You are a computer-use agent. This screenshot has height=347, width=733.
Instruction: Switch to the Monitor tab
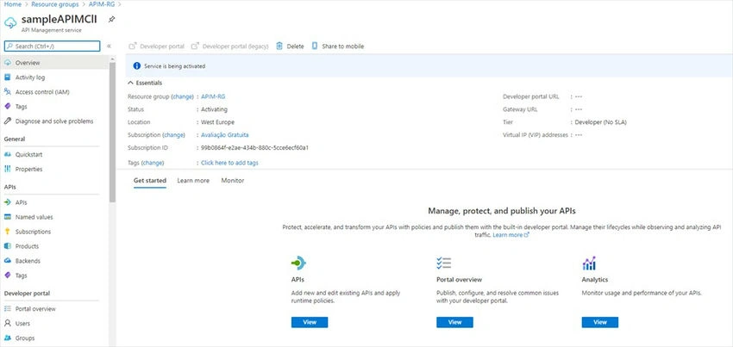[232, 180]
